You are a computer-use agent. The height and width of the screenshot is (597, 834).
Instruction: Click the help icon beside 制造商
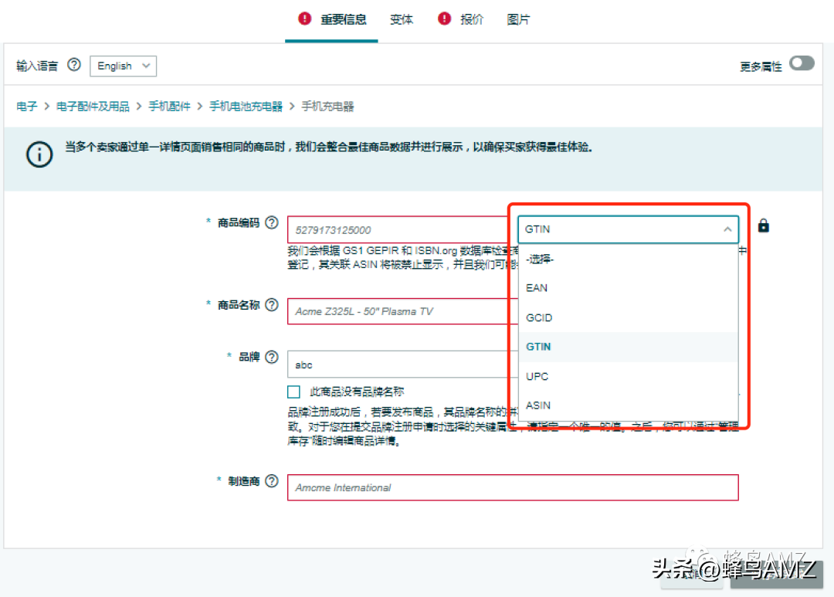pyautogui.click(x=272, y=480)
